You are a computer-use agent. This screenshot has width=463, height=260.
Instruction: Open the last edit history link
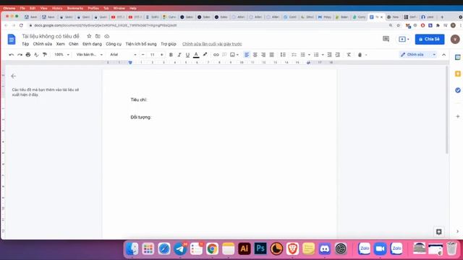(x=212, y=44)
